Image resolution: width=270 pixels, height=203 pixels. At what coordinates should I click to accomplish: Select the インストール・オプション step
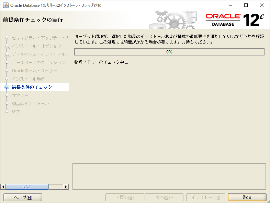[x=36, y=46]
